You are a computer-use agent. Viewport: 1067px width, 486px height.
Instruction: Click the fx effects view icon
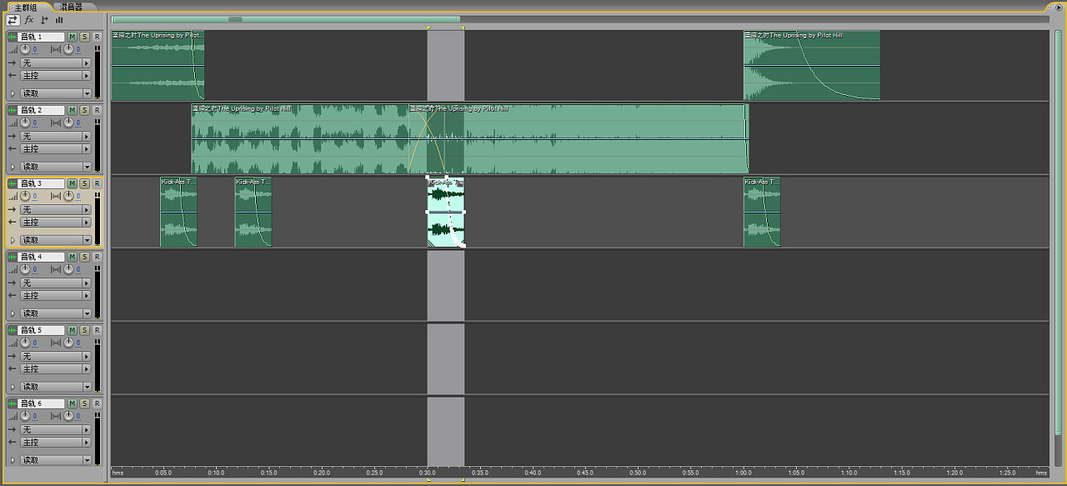[28, 19]
